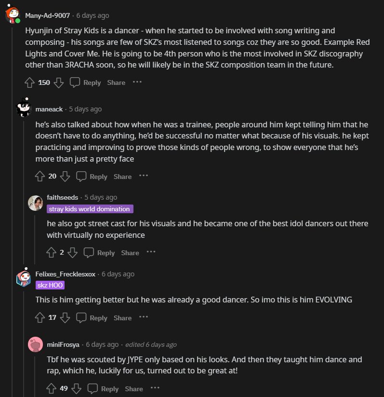This screenshot has height=397, width=384.
Task: Downvote the maneack comment
Action: [x=65, y=177]
